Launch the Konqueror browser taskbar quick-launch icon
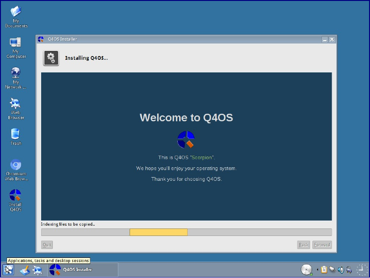The image size is (370, 278). click(x=37, y=270)
